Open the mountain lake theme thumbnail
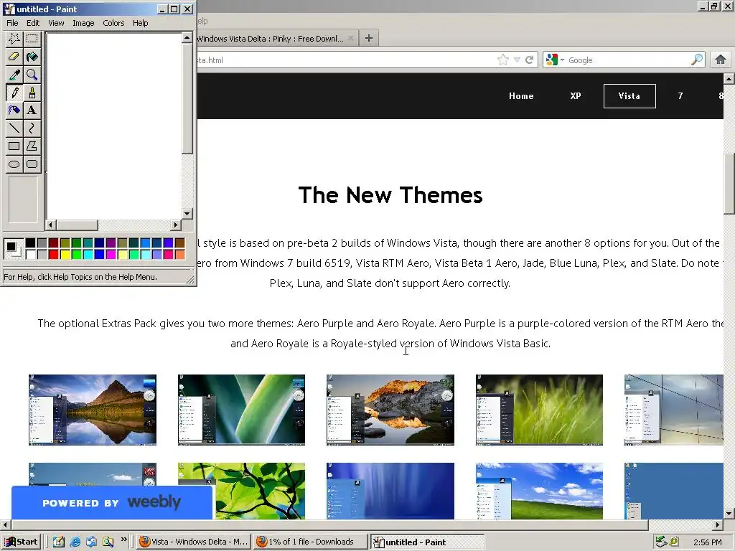This screenshot has width=735, height=551. (x=93, y=410)
